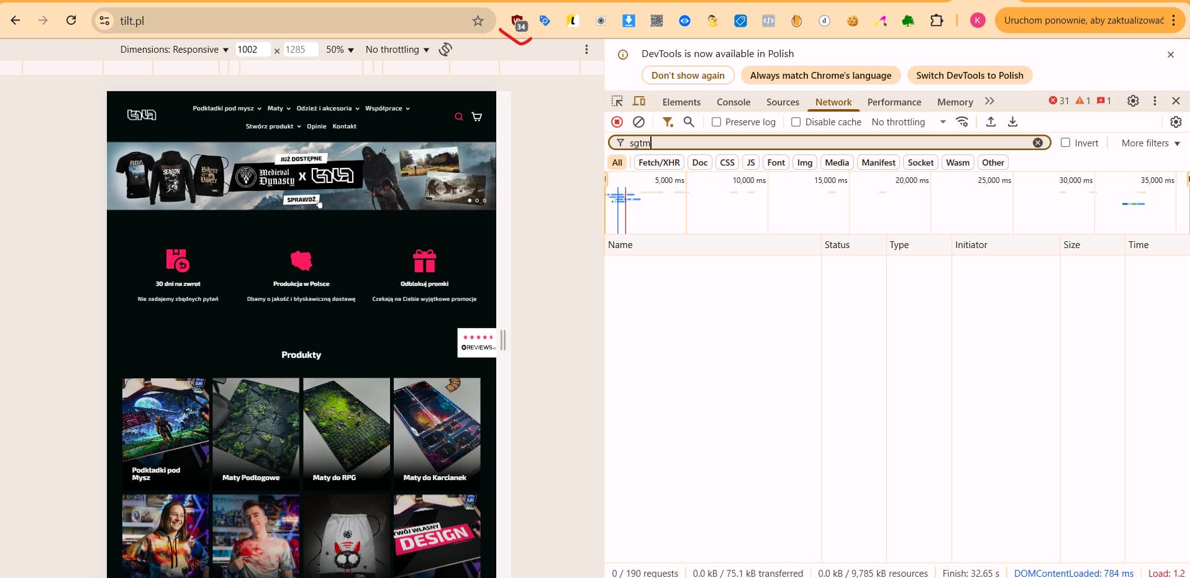Show the 31 errors count
The image size is (1190, 578).
1059,101
